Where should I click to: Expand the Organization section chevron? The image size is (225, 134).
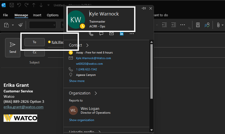[96, 93]
